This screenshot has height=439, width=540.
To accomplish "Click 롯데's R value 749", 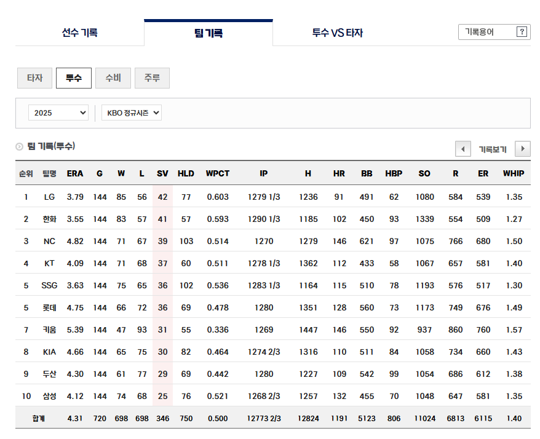I will [x=455, y=307].
